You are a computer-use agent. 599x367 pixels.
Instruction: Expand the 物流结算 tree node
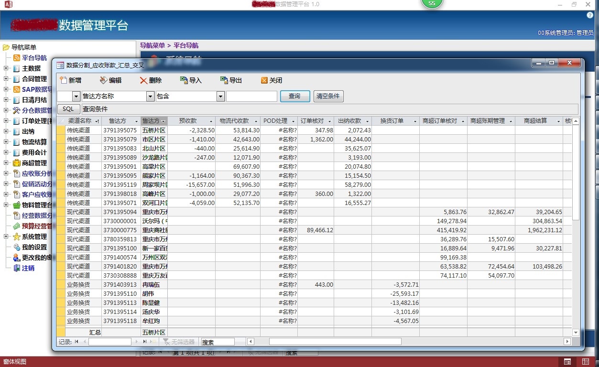6,142
